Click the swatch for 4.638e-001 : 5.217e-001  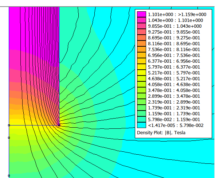[x=141, y=78]
